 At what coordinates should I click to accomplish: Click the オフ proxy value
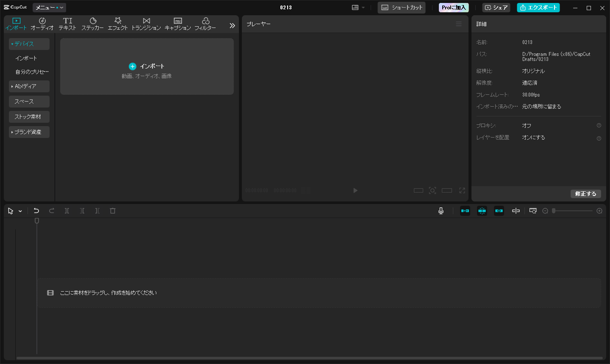coord(527,126)
